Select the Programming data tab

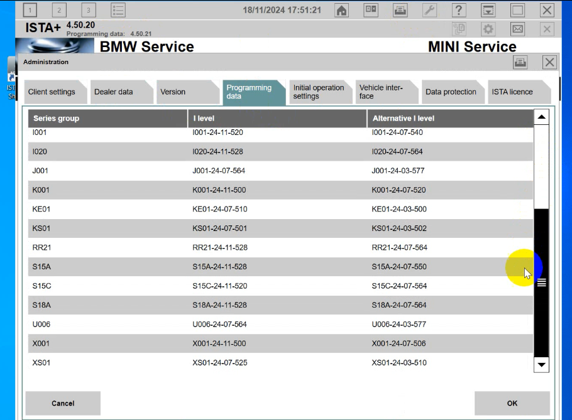coord(254,92)
